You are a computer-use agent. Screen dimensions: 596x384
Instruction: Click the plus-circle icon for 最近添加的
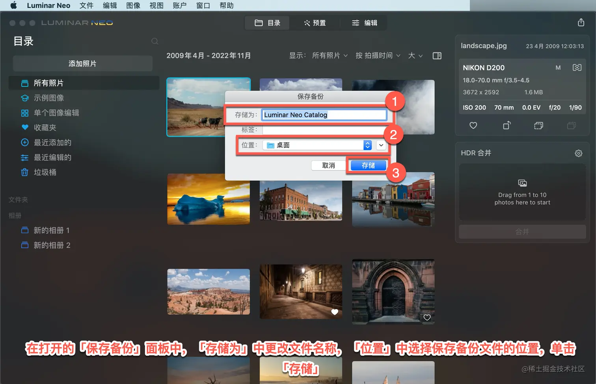[25, 143]
